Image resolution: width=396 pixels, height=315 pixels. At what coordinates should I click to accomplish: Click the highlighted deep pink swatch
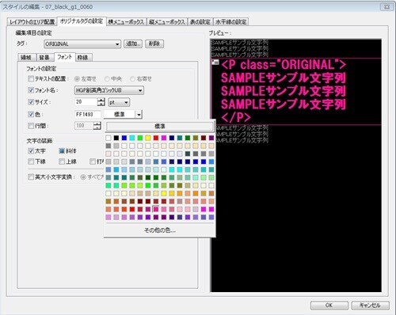coord(156,209)
